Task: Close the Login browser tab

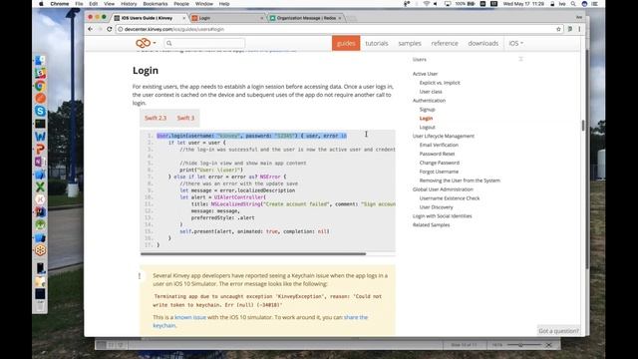Action: click(x=261, y=18)
